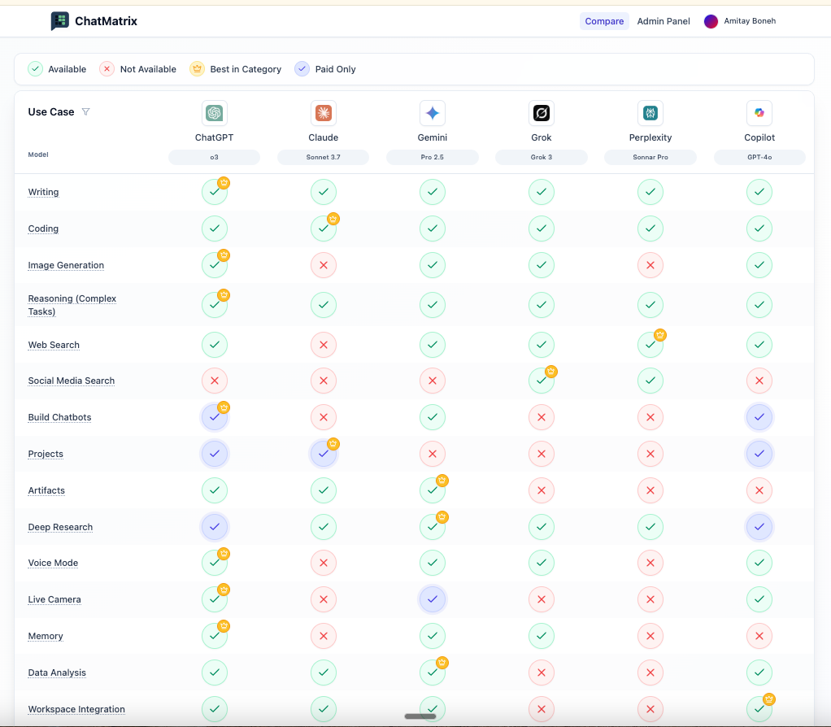Image resolution: width=831 pixels, height=727 pixels.
Task: Click the Memory use case link
Action: click(x=46, y=636)
